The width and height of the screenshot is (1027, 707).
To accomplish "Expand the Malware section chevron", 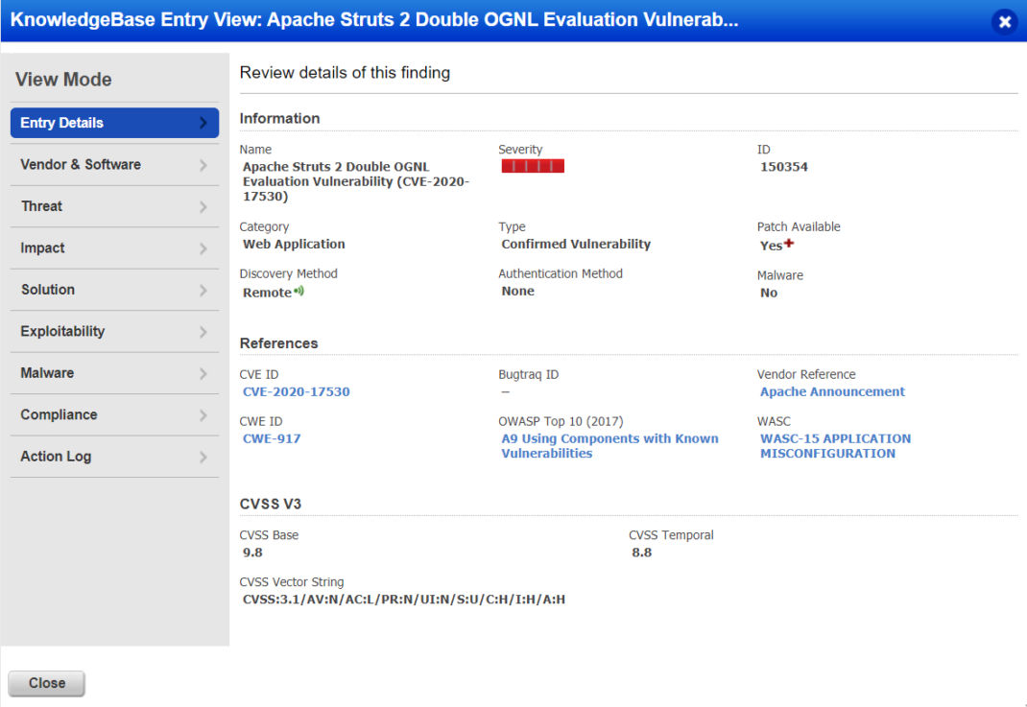I will 204,372.
